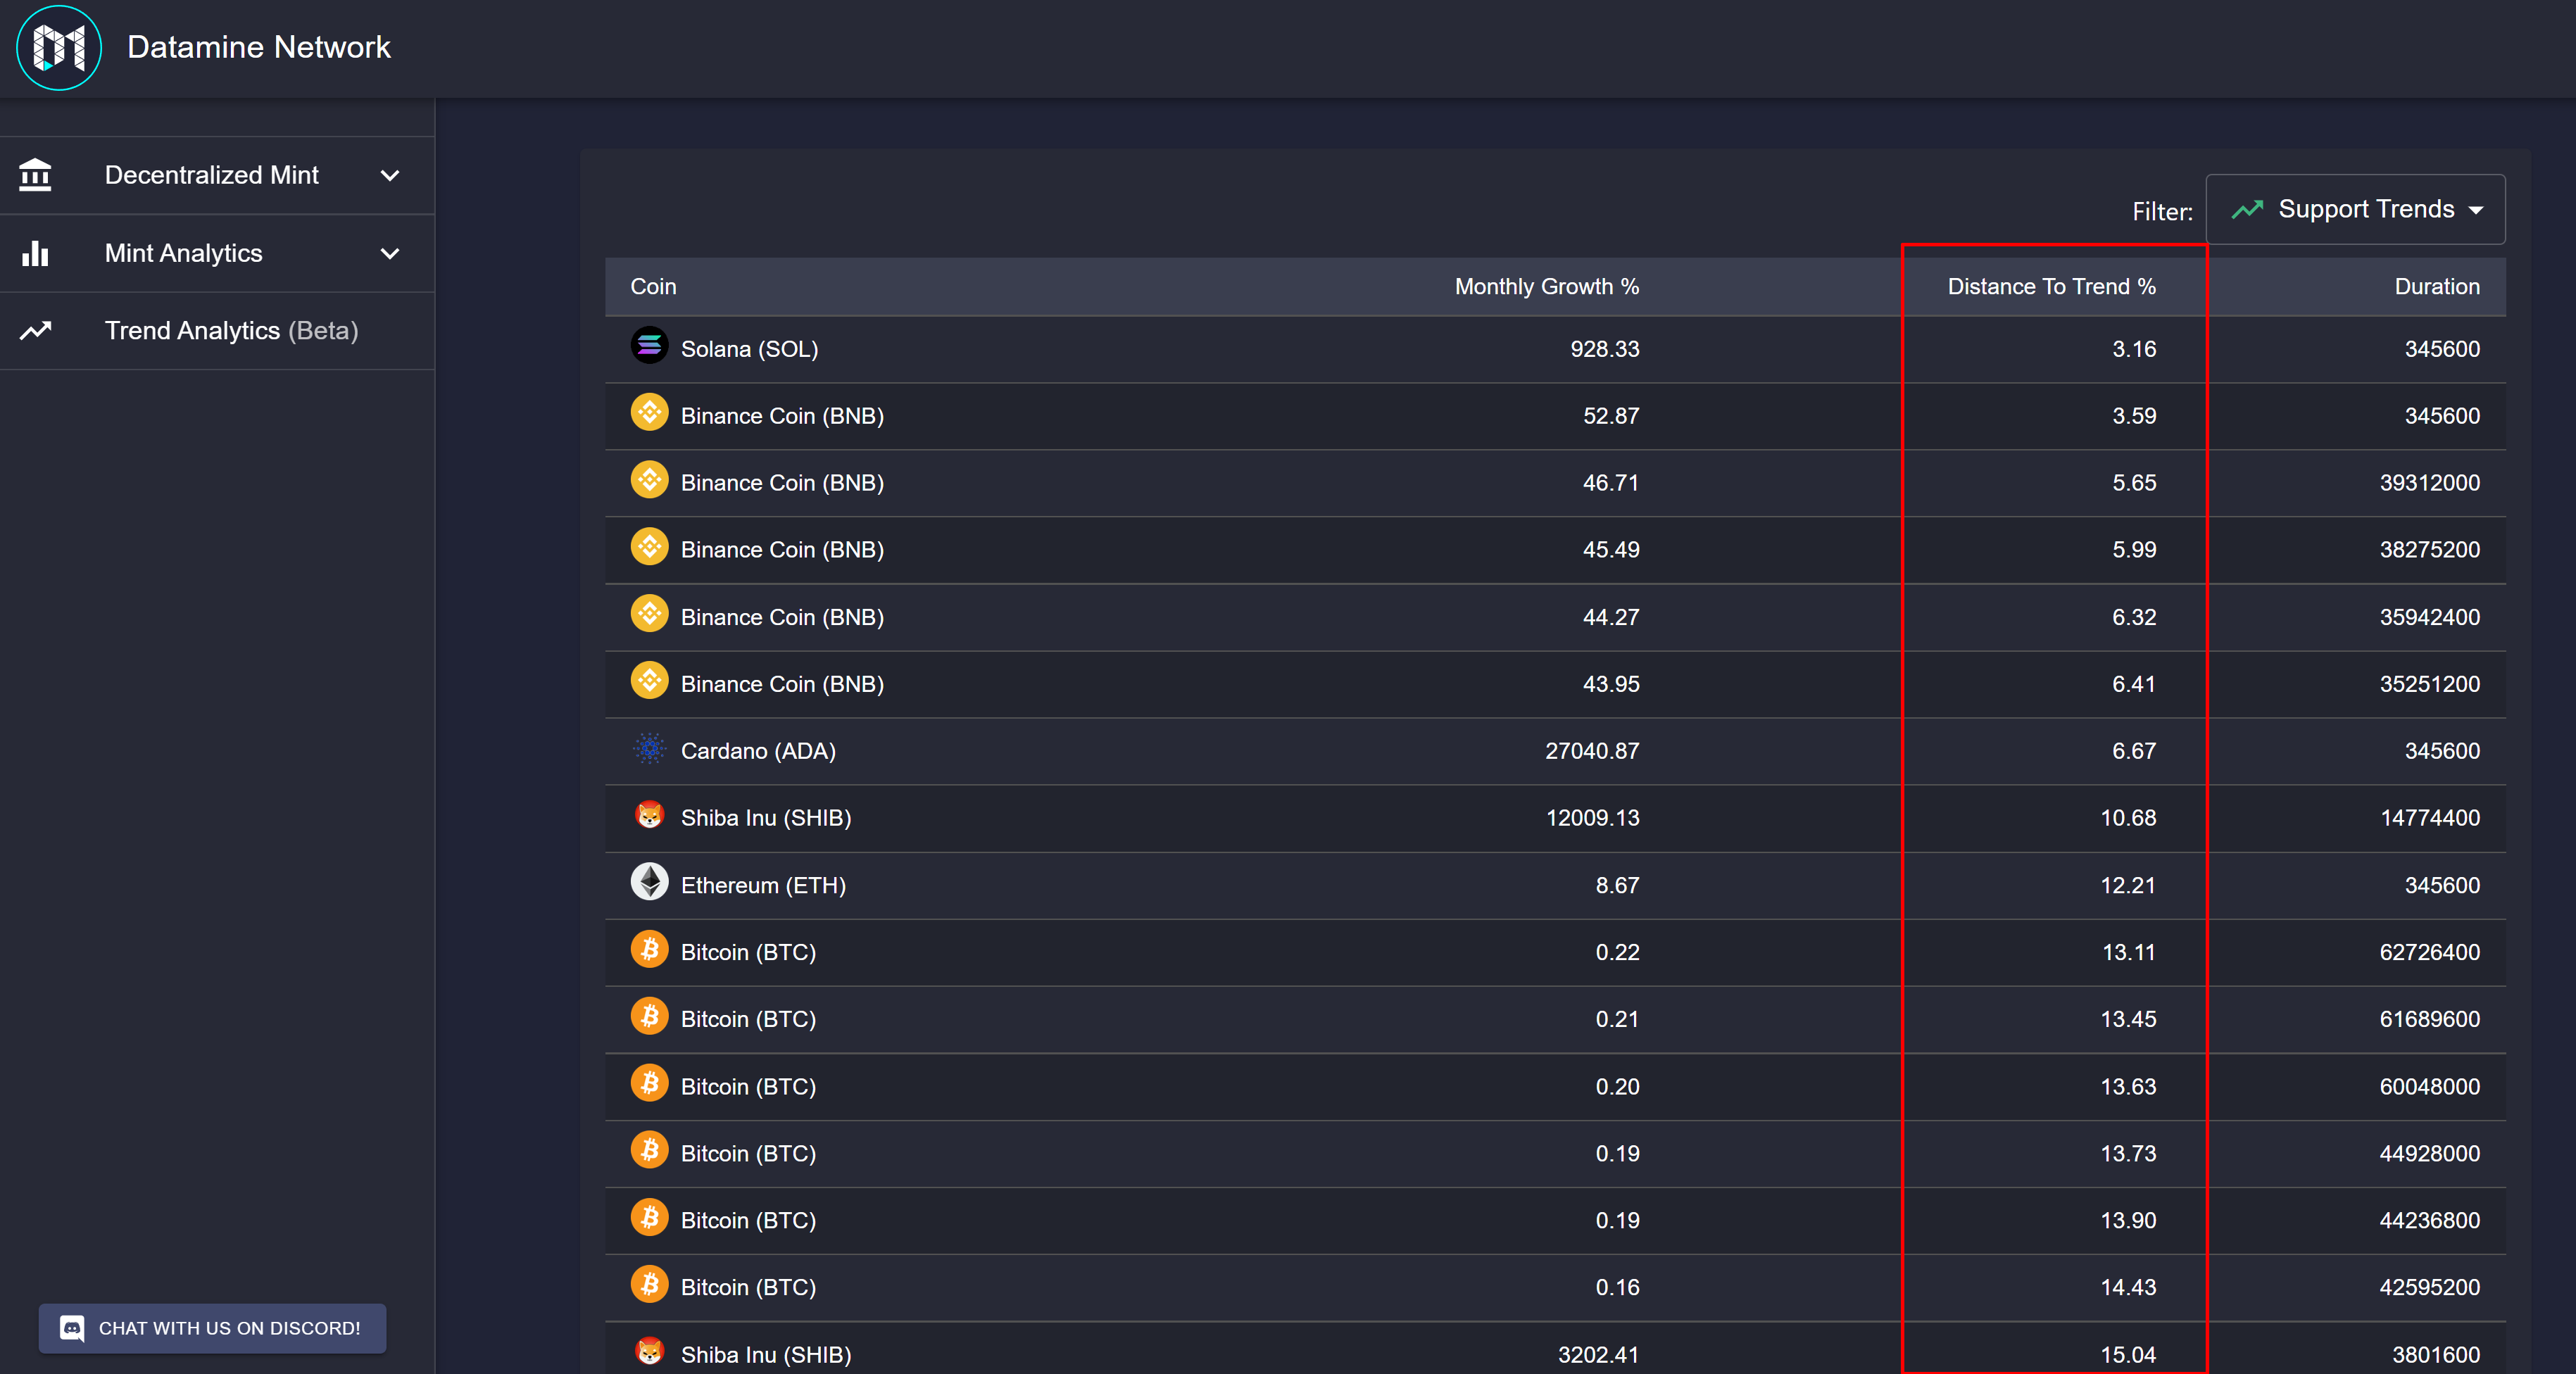Click BNB icon in 45.49 growth row
This screenshot has height=1374, width=2576.
(x=649, y=547)
